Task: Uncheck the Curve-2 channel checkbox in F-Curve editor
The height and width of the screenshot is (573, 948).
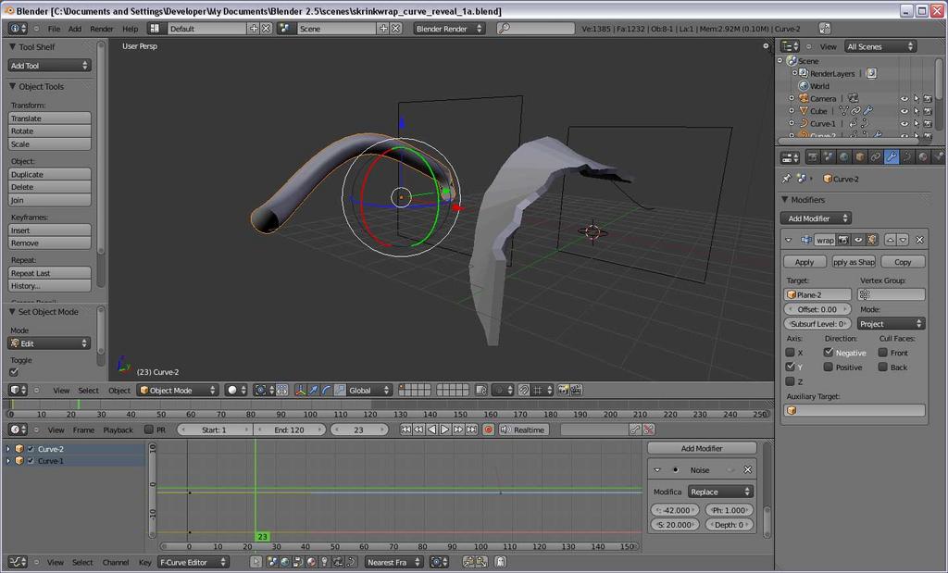Action: [31, 449]
